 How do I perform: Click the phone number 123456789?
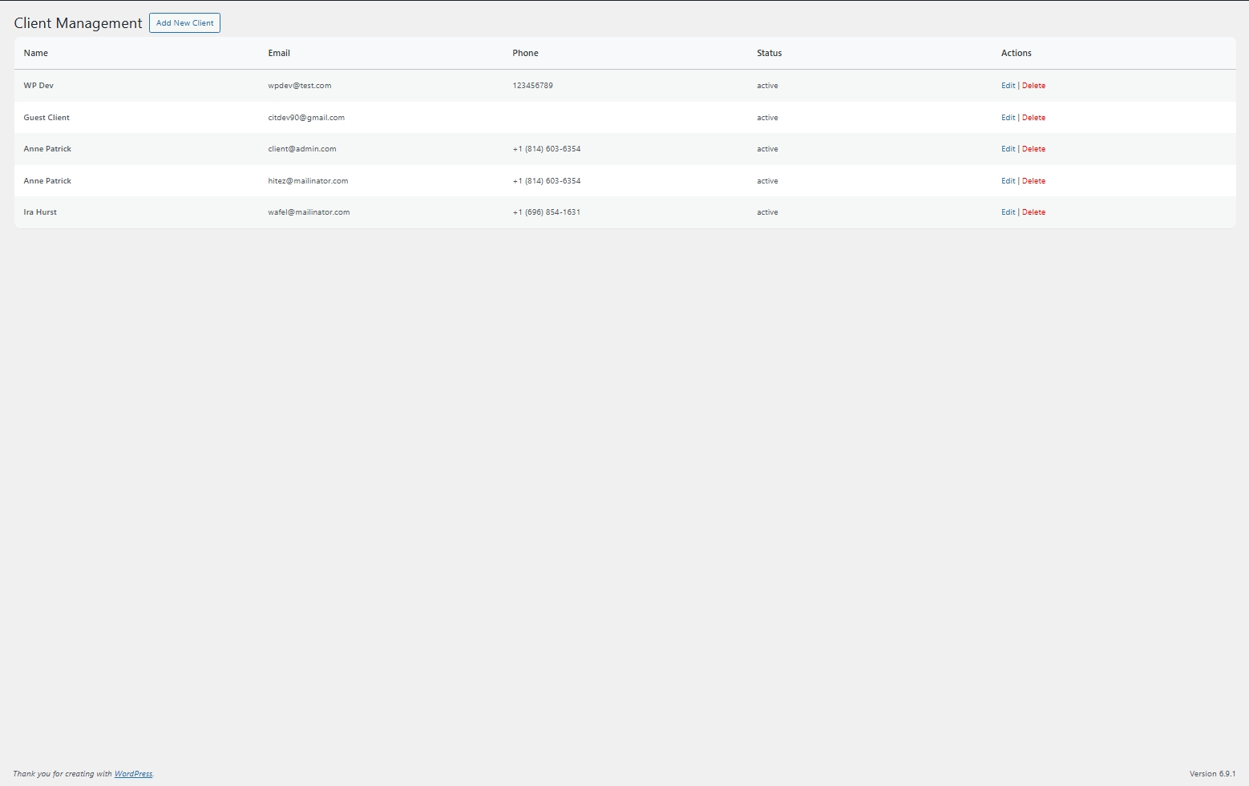(x=532, y=86)
